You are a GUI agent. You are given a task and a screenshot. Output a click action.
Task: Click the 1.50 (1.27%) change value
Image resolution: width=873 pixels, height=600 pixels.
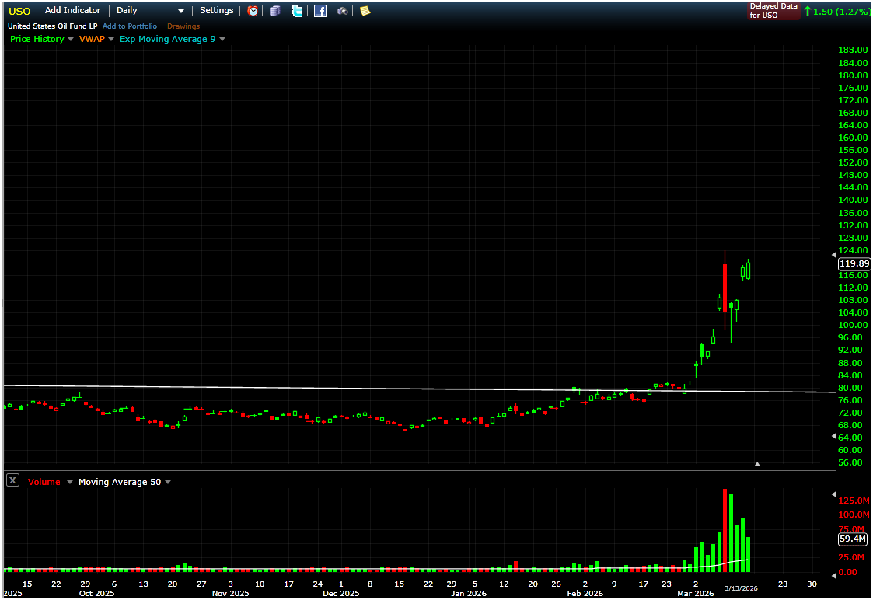[x=841, y=12]
